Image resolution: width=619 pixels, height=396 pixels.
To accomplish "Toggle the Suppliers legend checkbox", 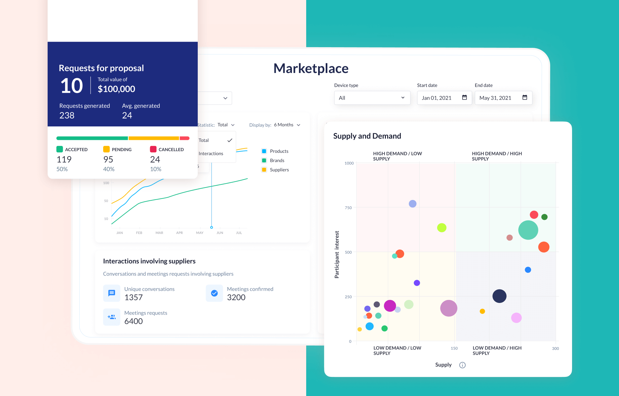I will point(264,170).
